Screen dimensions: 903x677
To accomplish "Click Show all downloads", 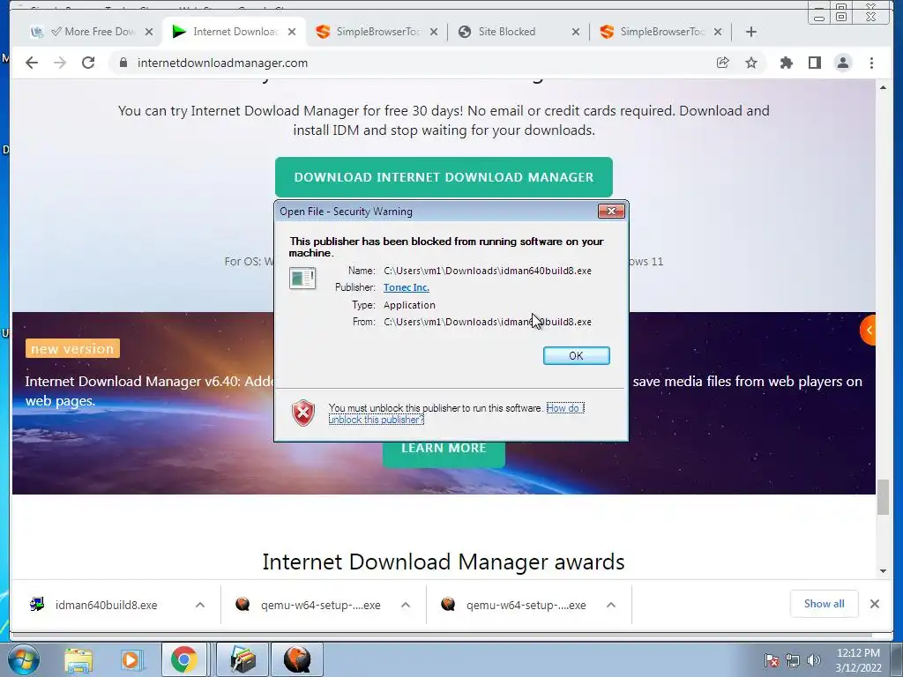I will [825, 604].
